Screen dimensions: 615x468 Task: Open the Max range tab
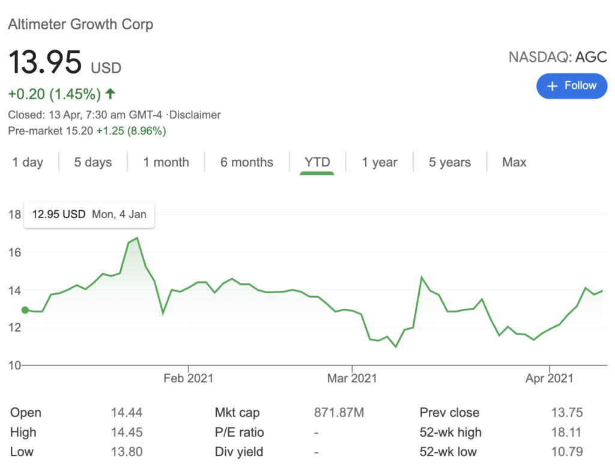(x=514, y=162)
